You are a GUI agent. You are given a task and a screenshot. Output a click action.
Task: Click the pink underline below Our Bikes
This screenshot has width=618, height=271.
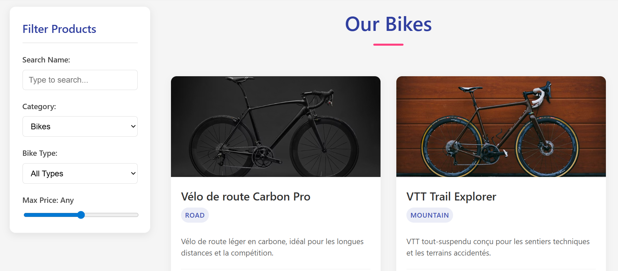click(388, 44)
